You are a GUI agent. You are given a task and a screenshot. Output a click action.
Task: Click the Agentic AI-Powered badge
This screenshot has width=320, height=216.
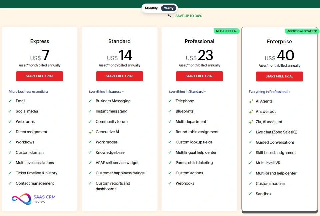(302, 31)
